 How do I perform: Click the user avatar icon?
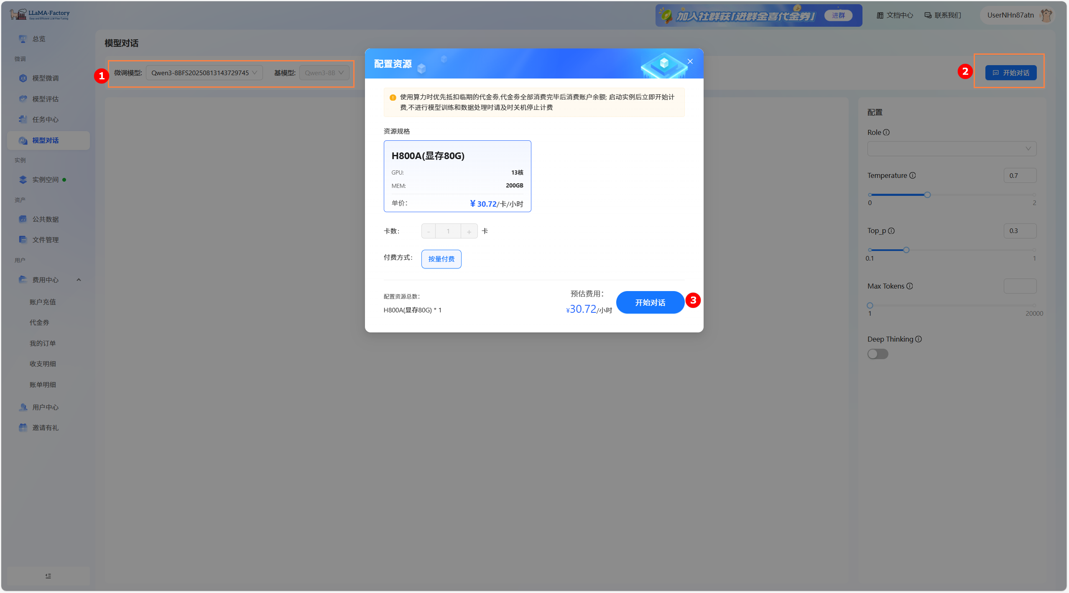click(x=1046, y=15)
